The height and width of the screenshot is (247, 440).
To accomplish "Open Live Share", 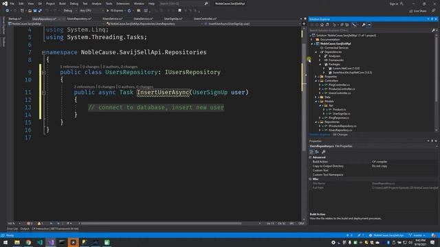I will pyautogui.click(x=418, y=11).
